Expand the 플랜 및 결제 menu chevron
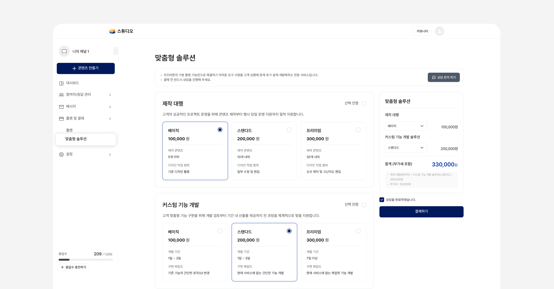Viewport: 554px width, 289px height. (x=110, y=119)
